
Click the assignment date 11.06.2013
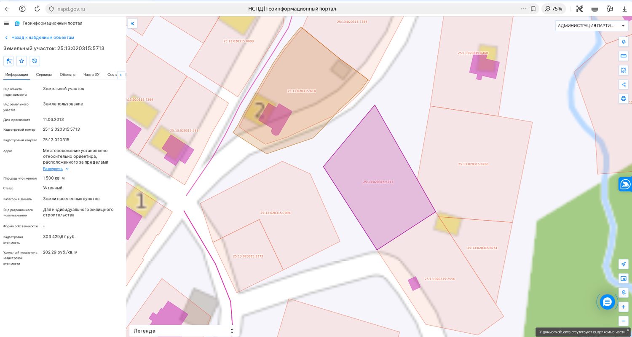[x=54, y=119]
